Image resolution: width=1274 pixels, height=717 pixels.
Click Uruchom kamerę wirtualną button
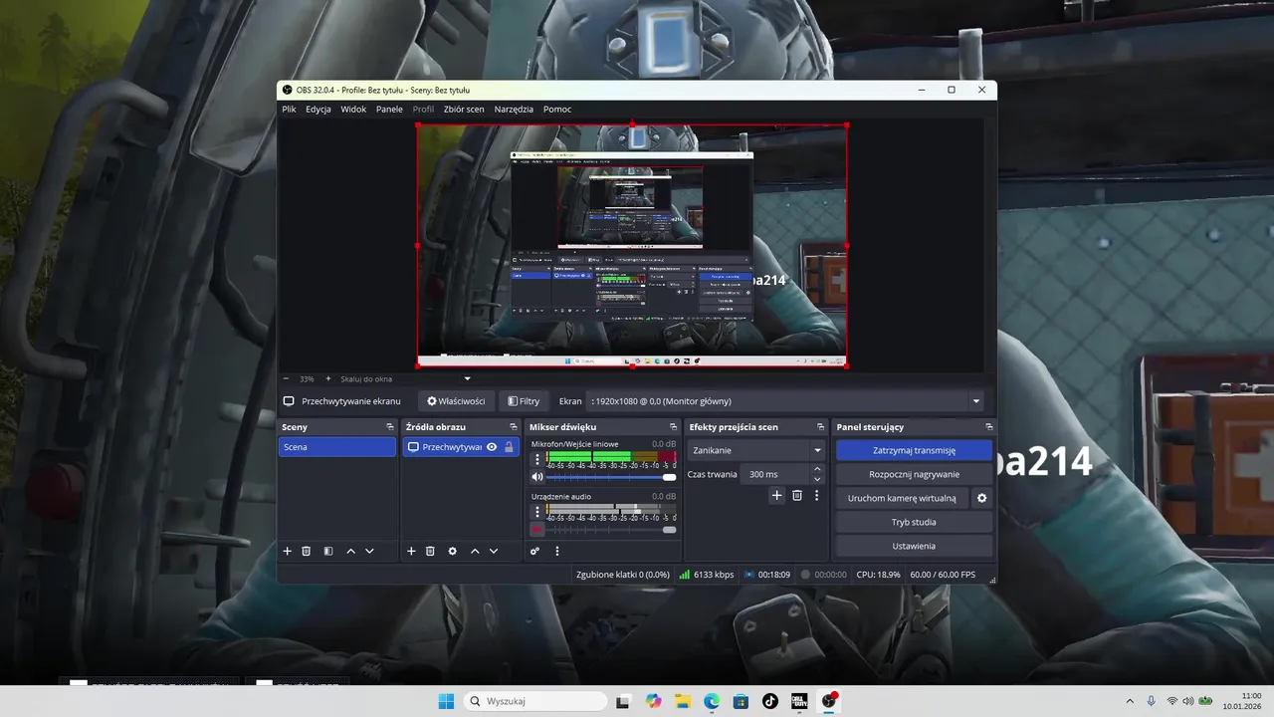902,498
